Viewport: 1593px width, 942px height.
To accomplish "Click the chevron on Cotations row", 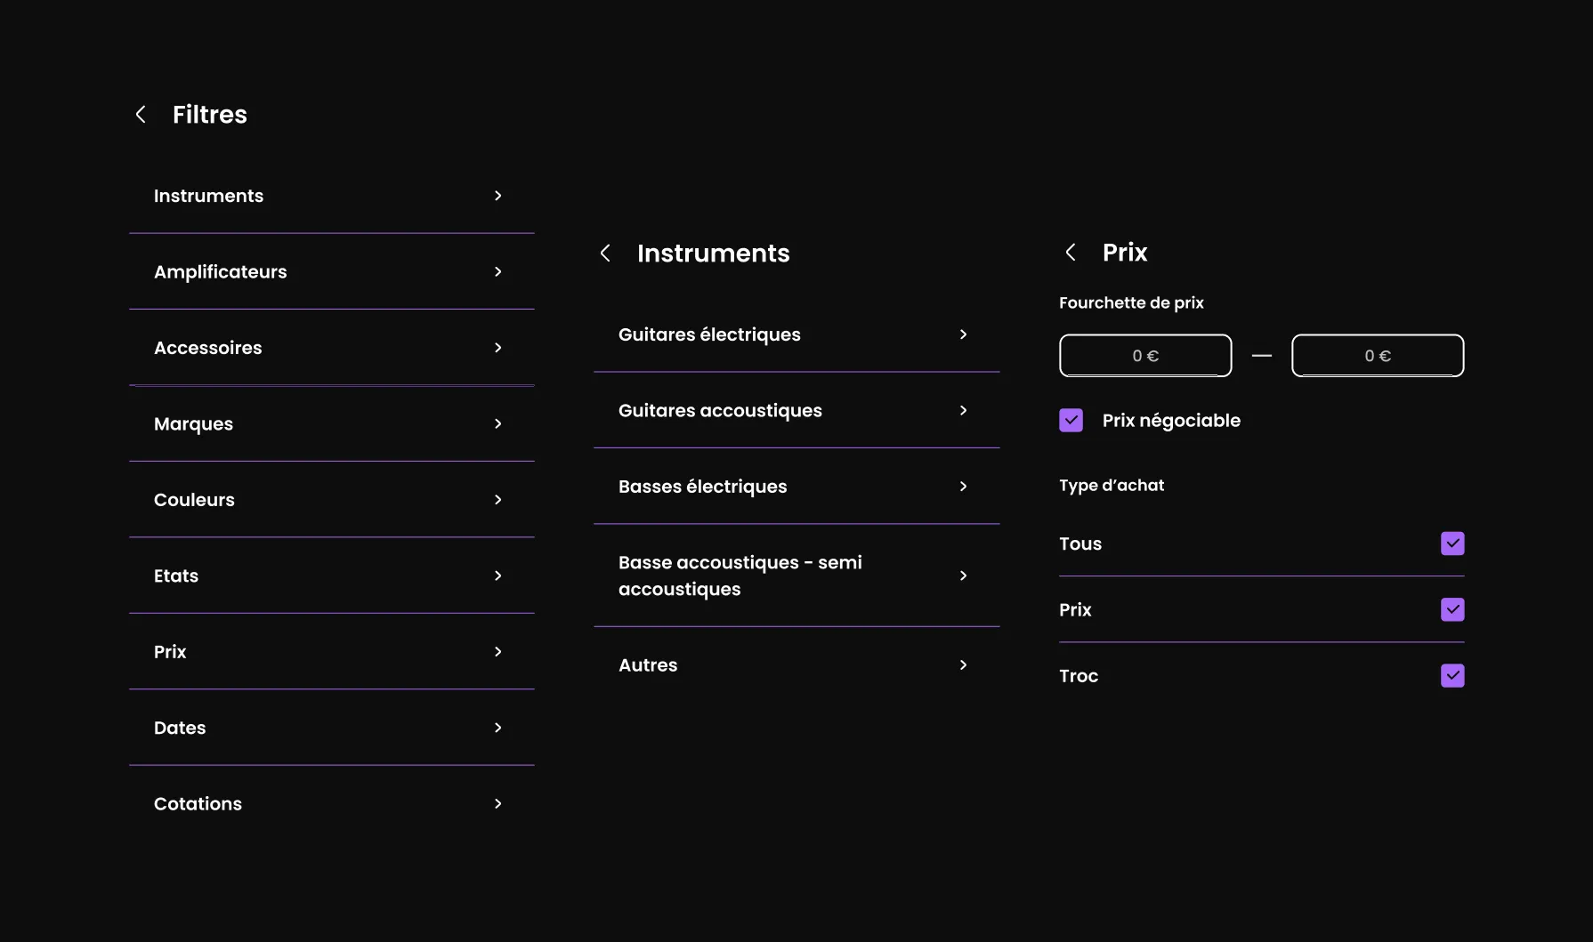I will coord(498,804).
